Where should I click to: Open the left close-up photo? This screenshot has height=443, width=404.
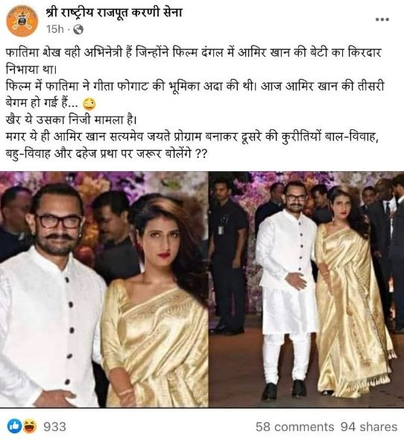point(104,289)
